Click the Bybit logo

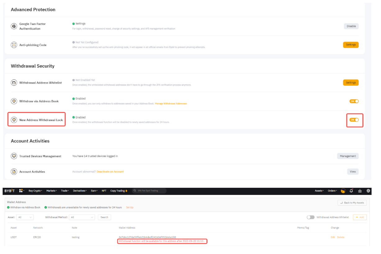coord(10,191)
